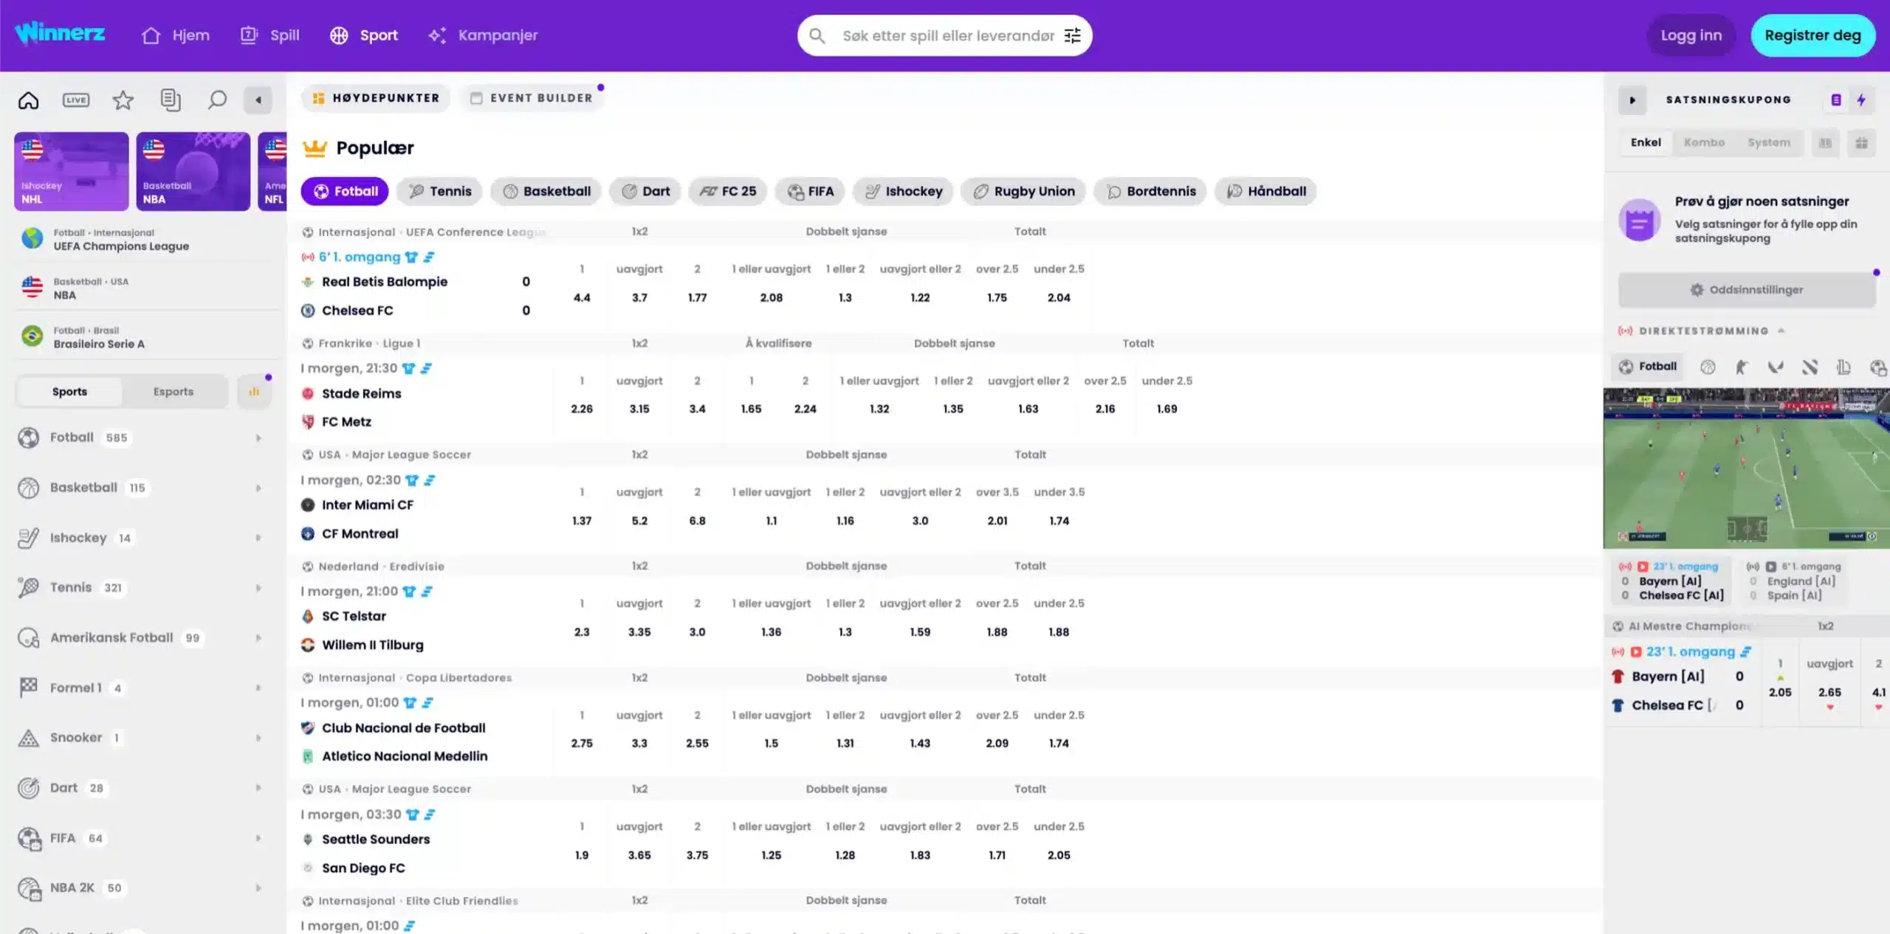Switch to Kombo bet type

[1704, 142]
